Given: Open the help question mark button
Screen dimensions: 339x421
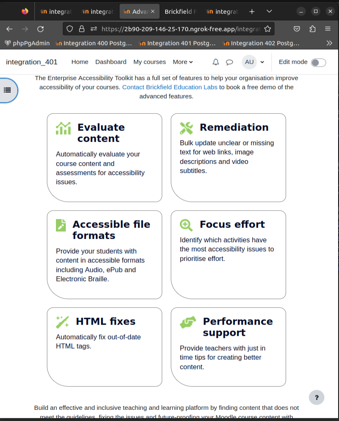Looking at the screenshot, I should pos(317,397).
